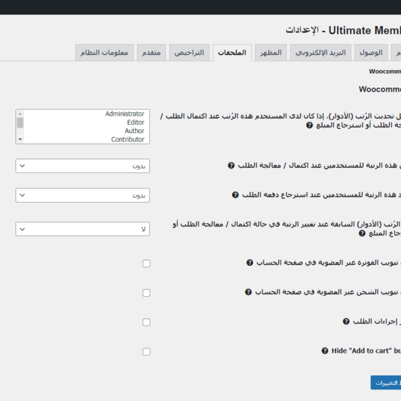Image resolution: width=401 pixels, height=401 pixels.
Task: Open role dropdown for order refund
Action: (x=83, y=195)
